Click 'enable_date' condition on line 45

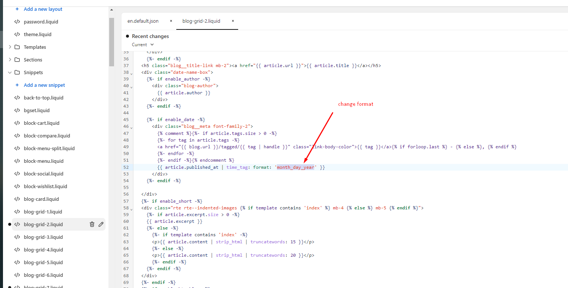coord(180,120)
